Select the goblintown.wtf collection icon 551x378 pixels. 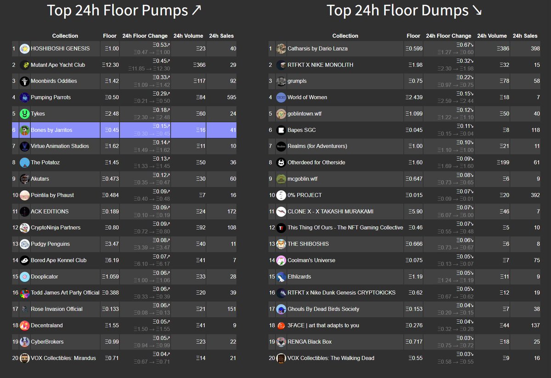pyautogui.click(x=280, y=113)
